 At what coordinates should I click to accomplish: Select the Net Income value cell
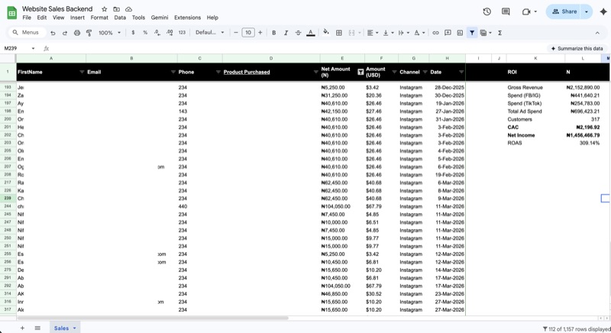click(x=583, y=135)
